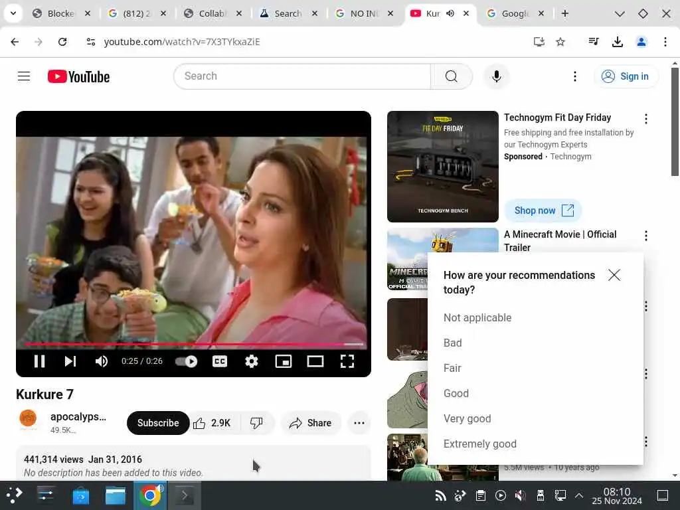Click the YouTube URL address bar
Viewport: 680px width, 510px height.
[x=182, y=42]
